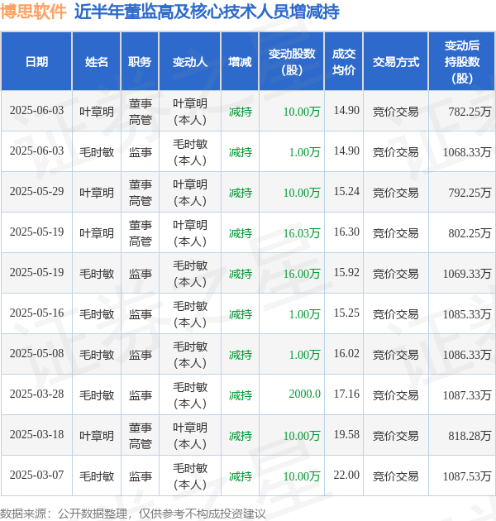Click the 数据来源 footer note
Screen dimensions: 496x521
click(133, 514)
